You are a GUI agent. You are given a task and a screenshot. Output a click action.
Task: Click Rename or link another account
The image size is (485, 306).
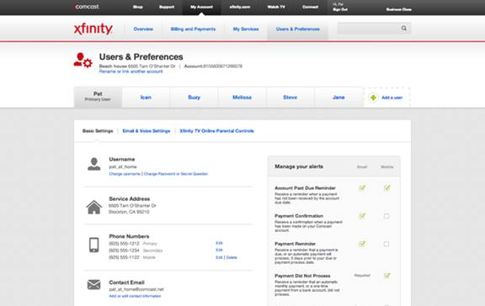pos(131,71)
